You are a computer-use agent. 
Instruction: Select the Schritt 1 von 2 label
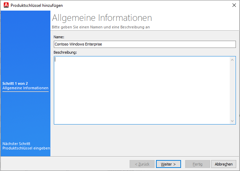[15, 83]
